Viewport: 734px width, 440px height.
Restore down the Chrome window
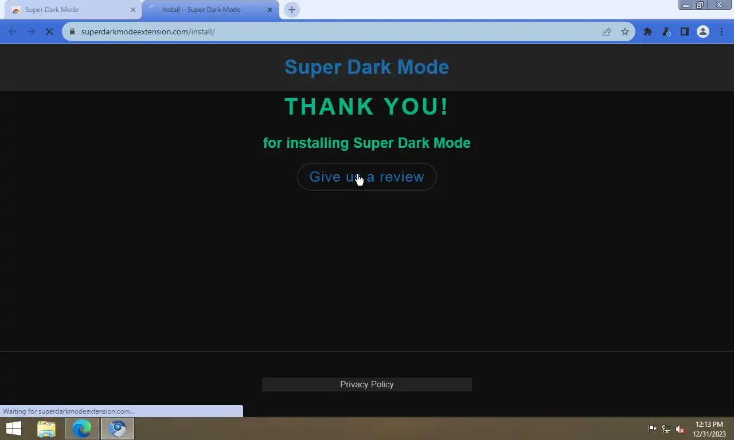(x=700, y=5)
